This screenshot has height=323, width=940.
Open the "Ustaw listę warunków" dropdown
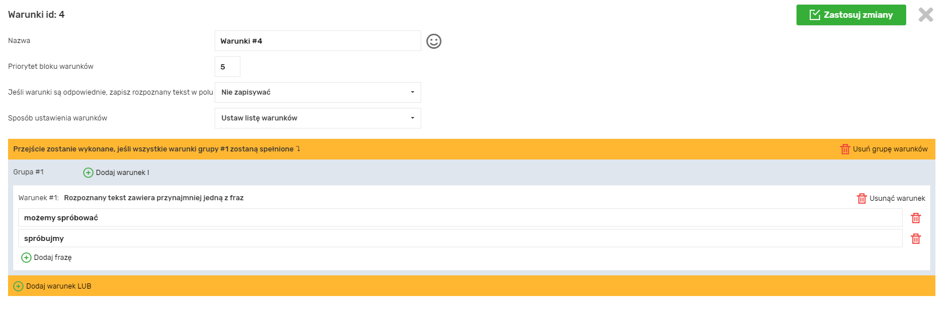tap(317, 118)
